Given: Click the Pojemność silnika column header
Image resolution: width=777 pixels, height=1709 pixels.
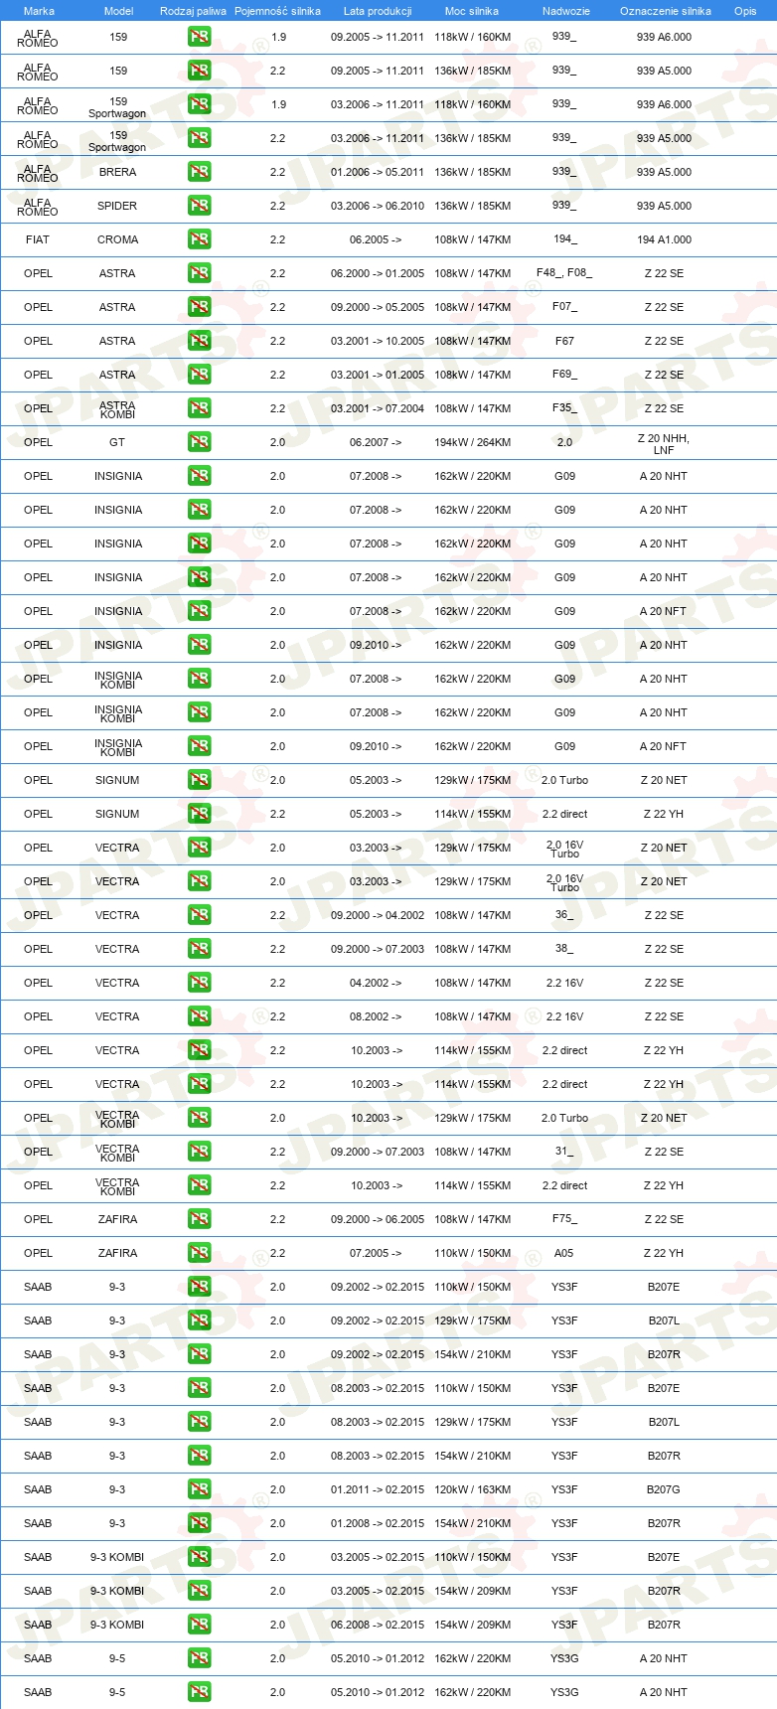Looking at the screenshot, I should (277, 11).
